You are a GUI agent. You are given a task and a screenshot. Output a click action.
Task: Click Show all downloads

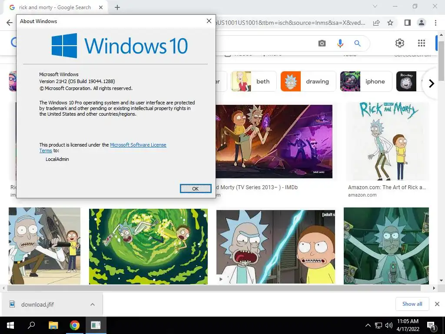412,304
